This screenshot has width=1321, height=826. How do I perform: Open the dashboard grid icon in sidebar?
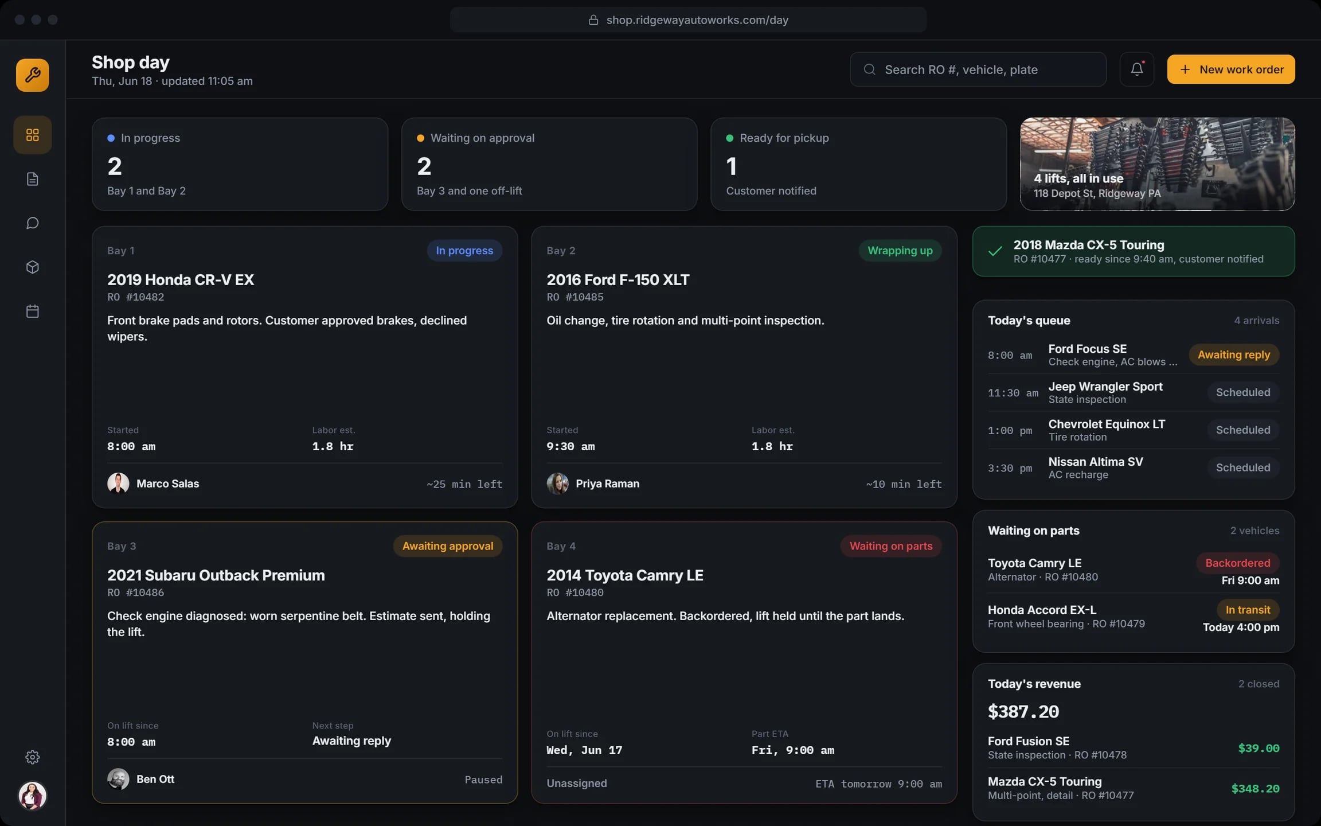click(33, 135)
